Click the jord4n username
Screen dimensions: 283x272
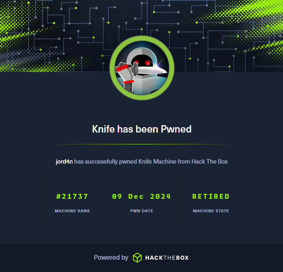pyautogui.click(x=64, y=162)
